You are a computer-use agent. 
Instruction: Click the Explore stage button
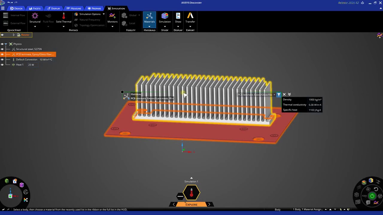coord(191,205)
